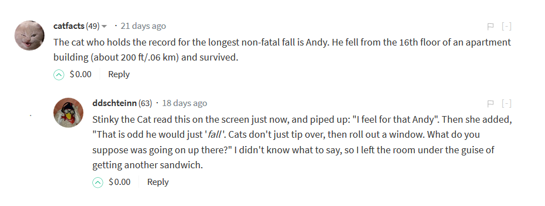Screen dimensions: 545x206
Task: Click catfacts reputation score (49)
Action: 92,26
